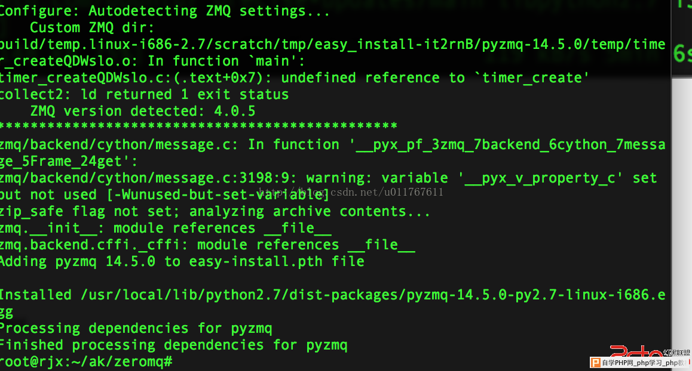Click the 'Custom ZMQ dir:' line
This screenshot has height=371, width=692.
coord(92,27)
